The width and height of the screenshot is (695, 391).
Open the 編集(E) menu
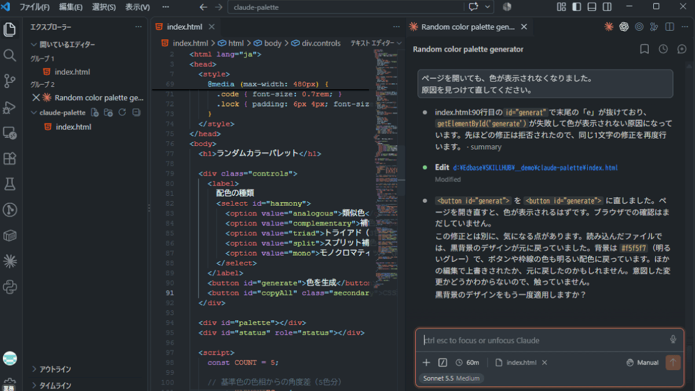click(71, 7)
